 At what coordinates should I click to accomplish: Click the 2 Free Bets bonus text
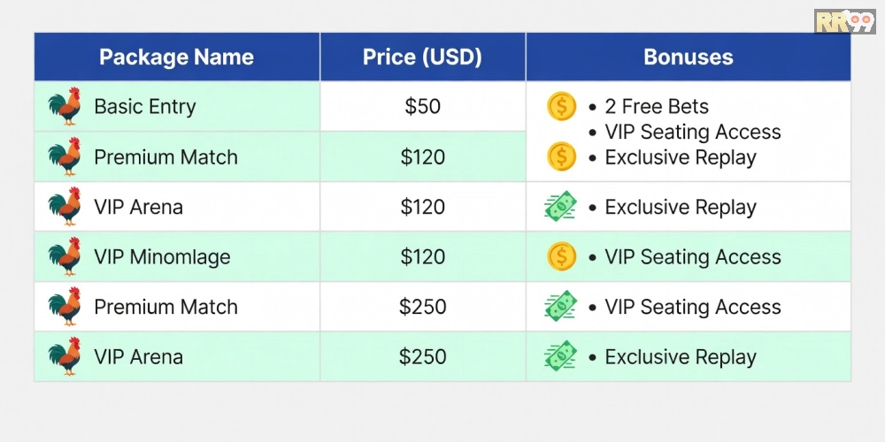pos(657,107)
